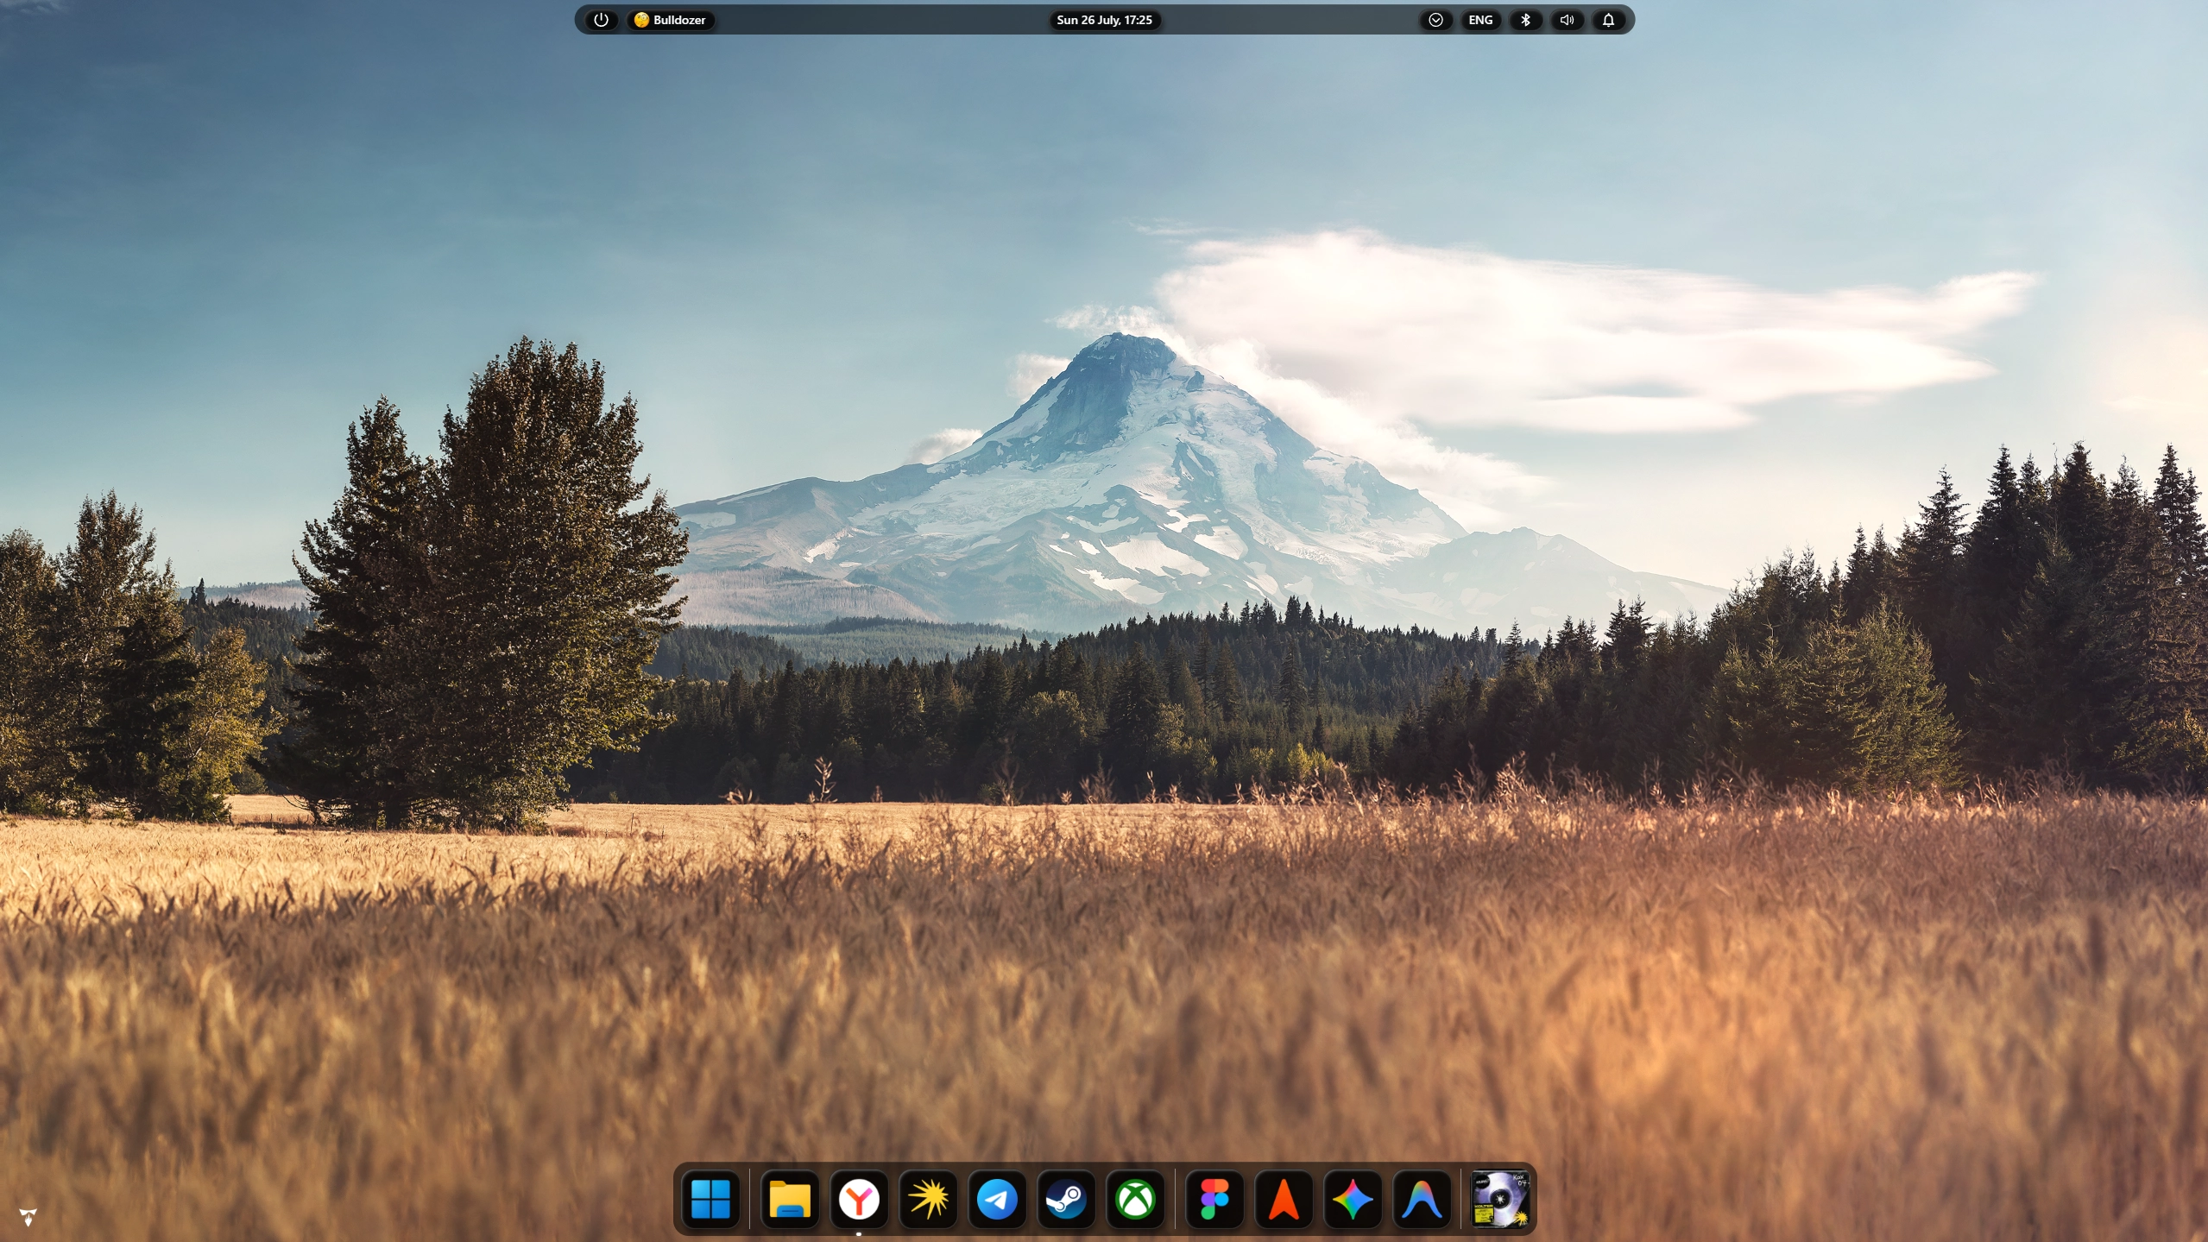This screenshot has height=1242, width=2208.
Task: Open the yellow starburst app in the dock
Action: pyautogui.click(x=928, y=1199)
